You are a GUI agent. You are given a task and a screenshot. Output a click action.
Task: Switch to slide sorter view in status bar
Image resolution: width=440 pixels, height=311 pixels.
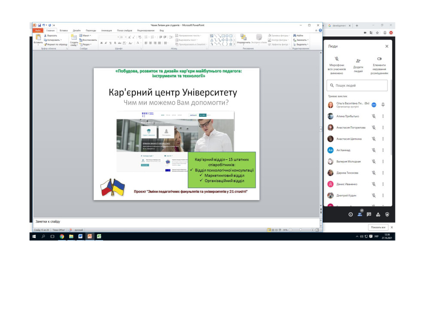[273, 230]
